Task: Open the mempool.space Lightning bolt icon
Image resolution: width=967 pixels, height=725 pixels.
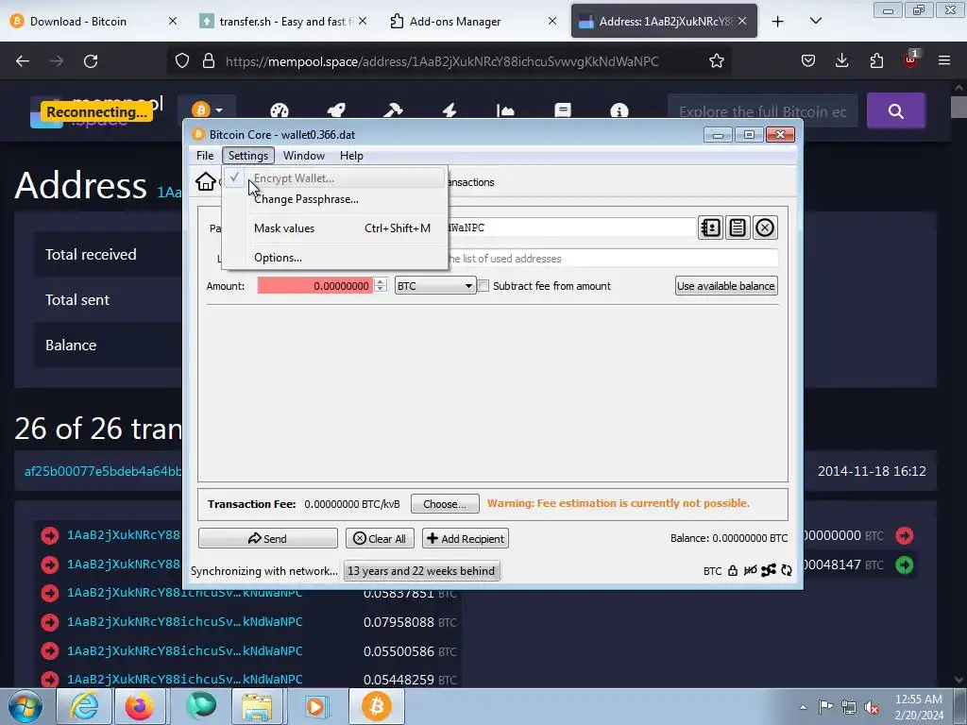Action: click(450, 111)
